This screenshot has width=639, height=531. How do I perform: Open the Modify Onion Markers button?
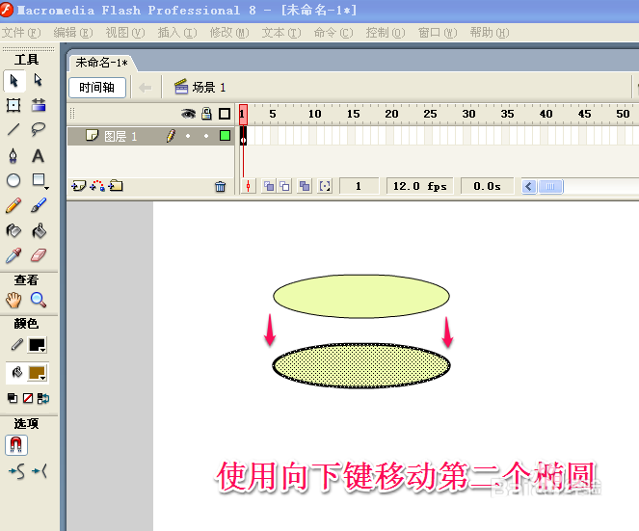(325, 186)
